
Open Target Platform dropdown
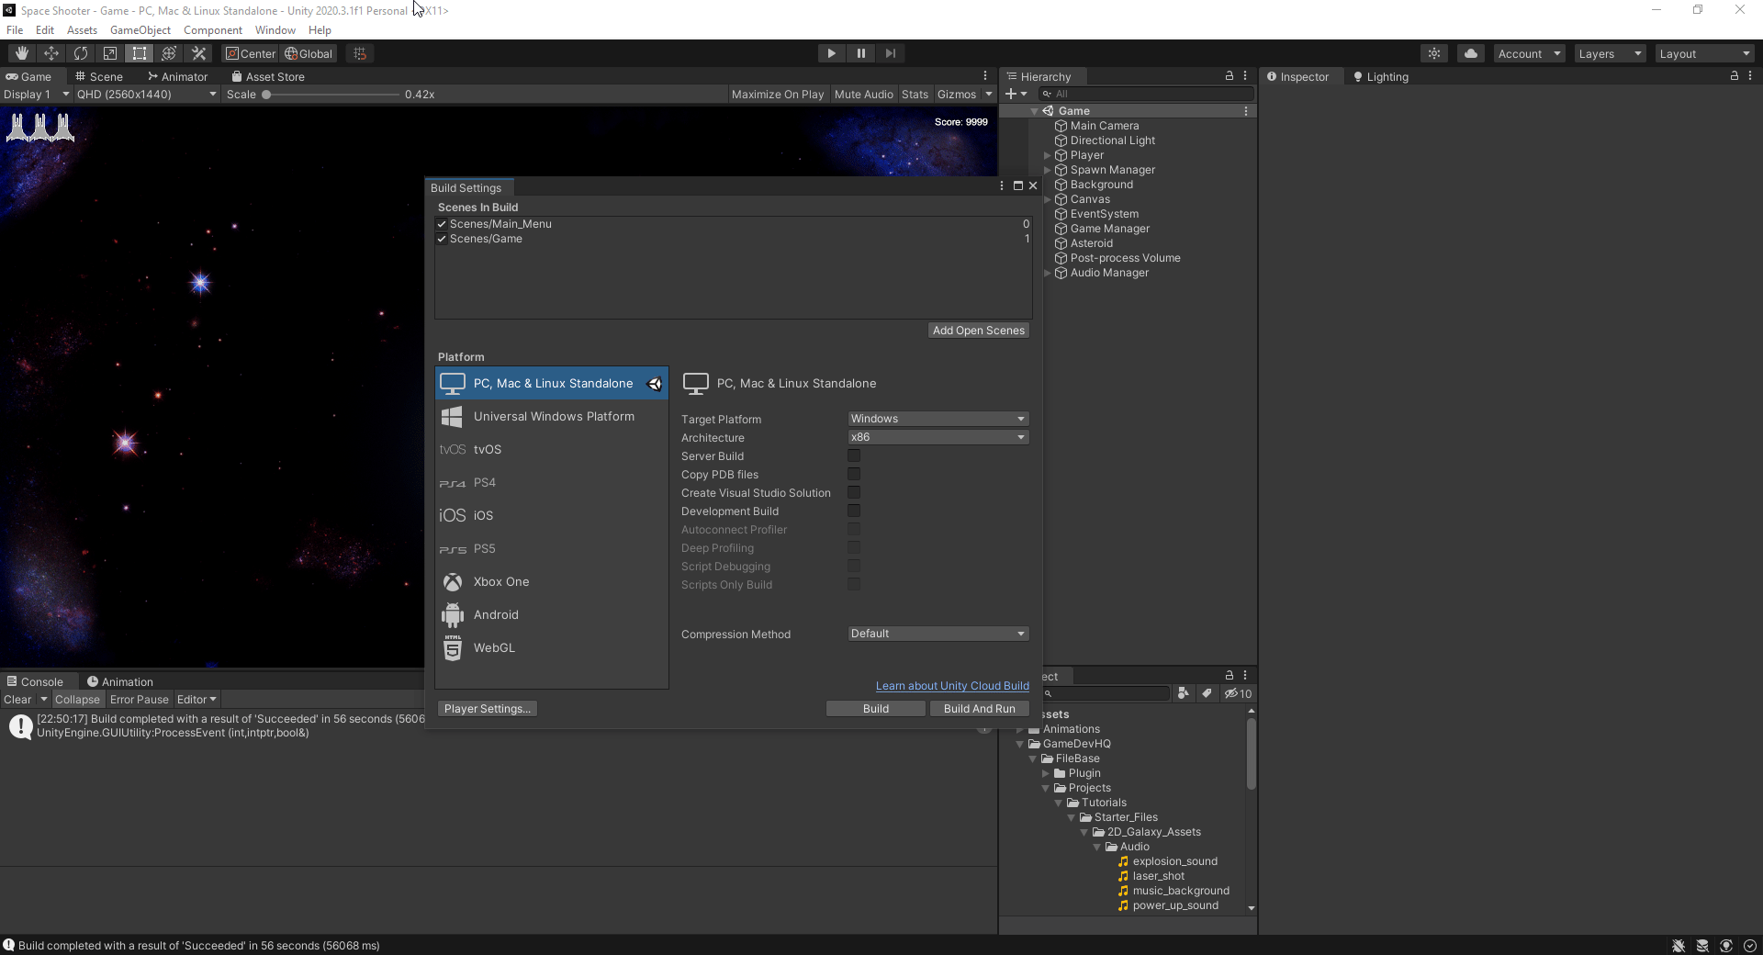pos(938,419)
